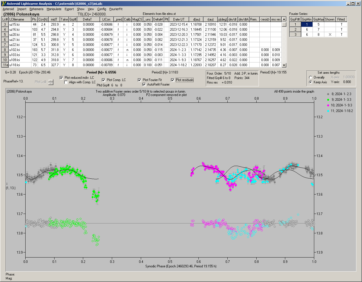Click the Pts column header

pos(34,19)
